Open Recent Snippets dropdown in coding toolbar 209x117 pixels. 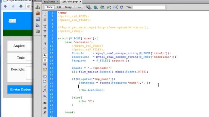(x=45, y=91)
